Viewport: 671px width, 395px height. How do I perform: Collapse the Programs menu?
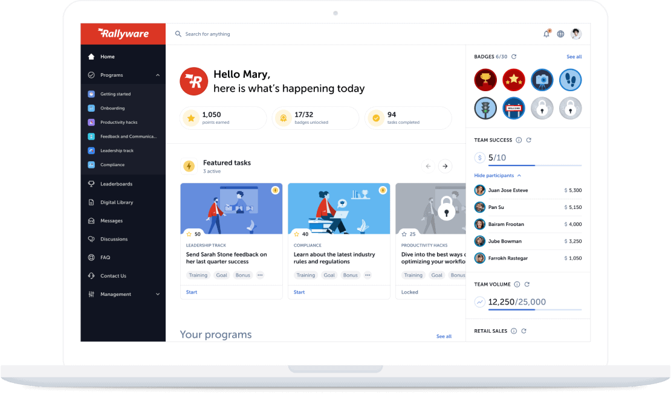coord(158,75)
